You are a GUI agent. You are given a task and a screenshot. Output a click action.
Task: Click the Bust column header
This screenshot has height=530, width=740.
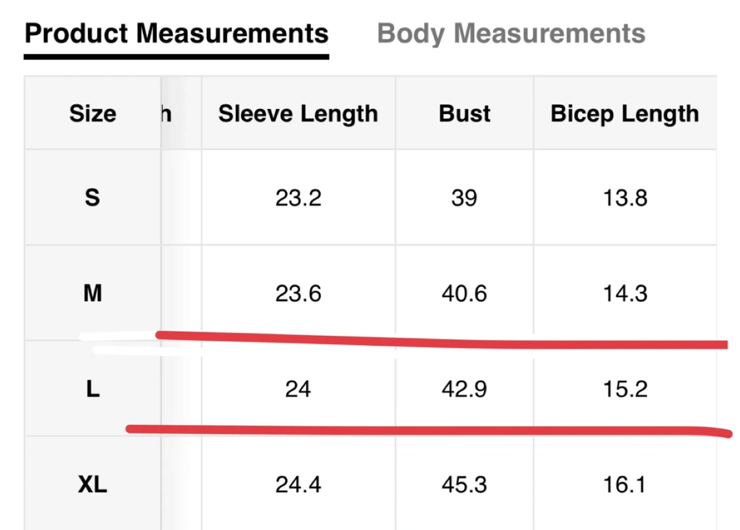coord(465,113)
